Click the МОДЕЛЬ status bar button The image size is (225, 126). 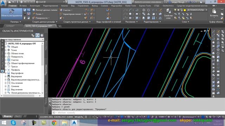[x=79, y=117]
